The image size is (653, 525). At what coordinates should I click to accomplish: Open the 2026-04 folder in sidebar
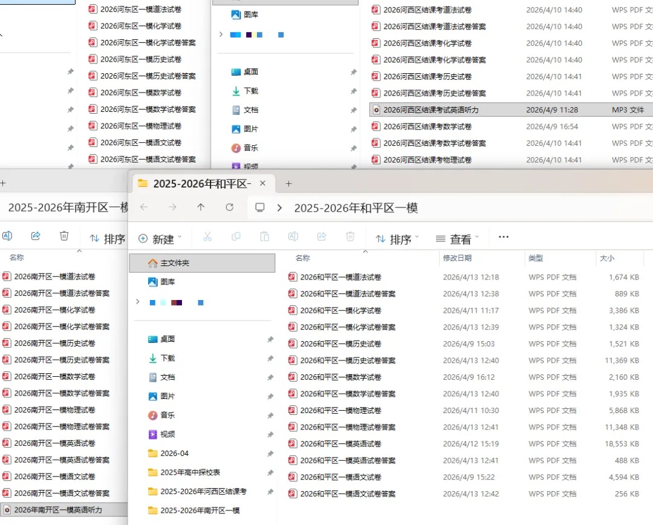[175, 453]
